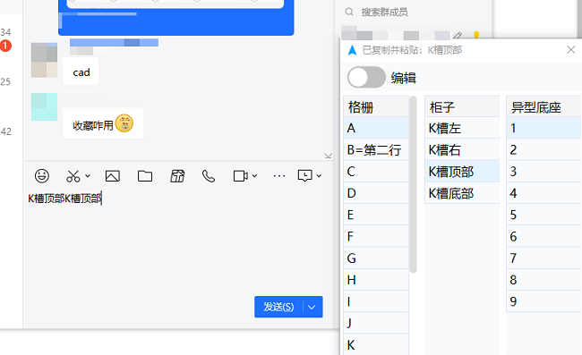Expand the message history dropdown arrow

click(319, 175)
